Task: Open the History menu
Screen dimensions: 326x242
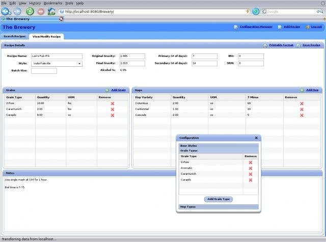Action: [x=35, y=4]
